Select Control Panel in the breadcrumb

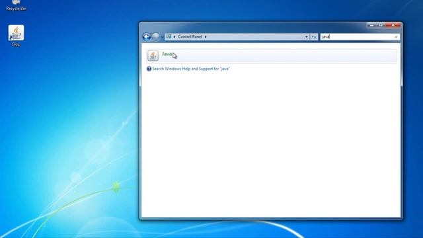pos(190,37)
